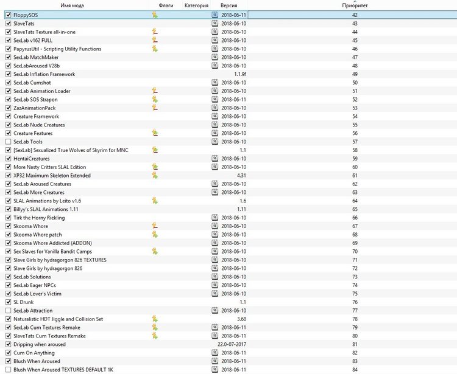Enable the SexLab Tools mod checkbox

9,141
